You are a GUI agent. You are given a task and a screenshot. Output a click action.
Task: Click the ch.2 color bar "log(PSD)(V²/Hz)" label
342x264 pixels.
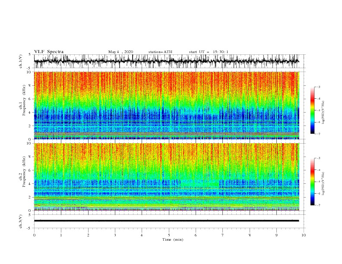point(323,184)
